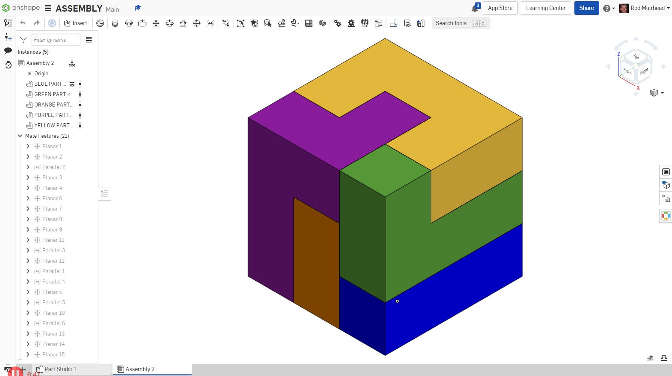
Task: Select the Origin item in tree
Action: click(x=41, y=73)
